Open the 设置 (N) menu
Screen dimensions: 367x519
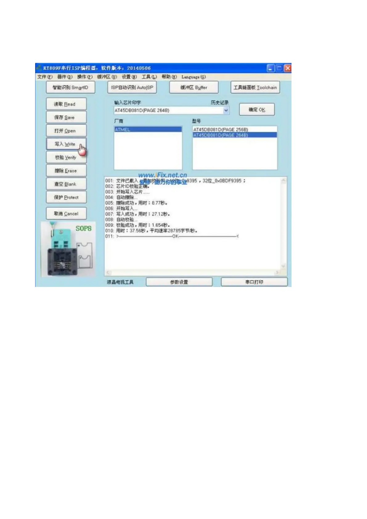pos(129,77)
